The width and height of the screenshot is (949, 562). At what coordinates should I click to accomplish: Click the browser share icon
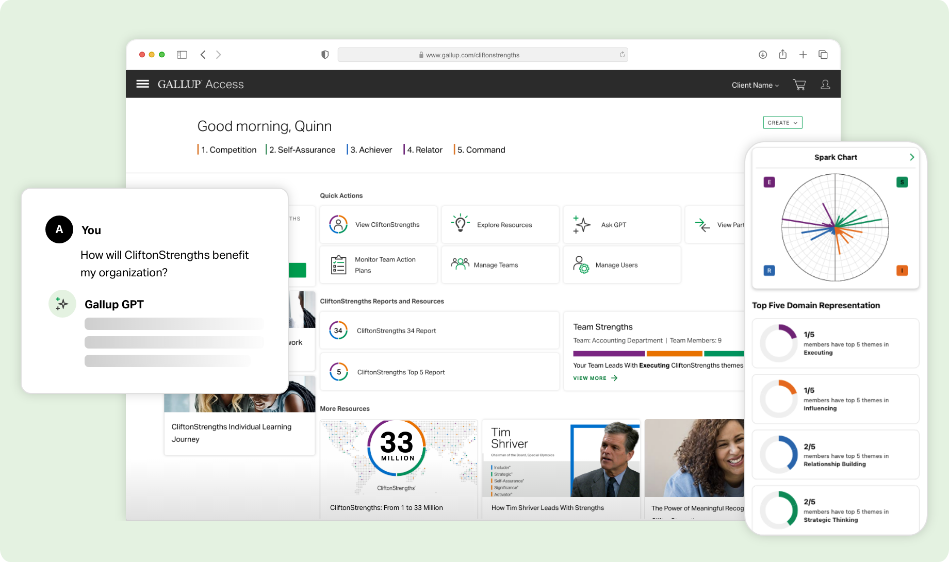pyautogui.click(x=783, y=54)
